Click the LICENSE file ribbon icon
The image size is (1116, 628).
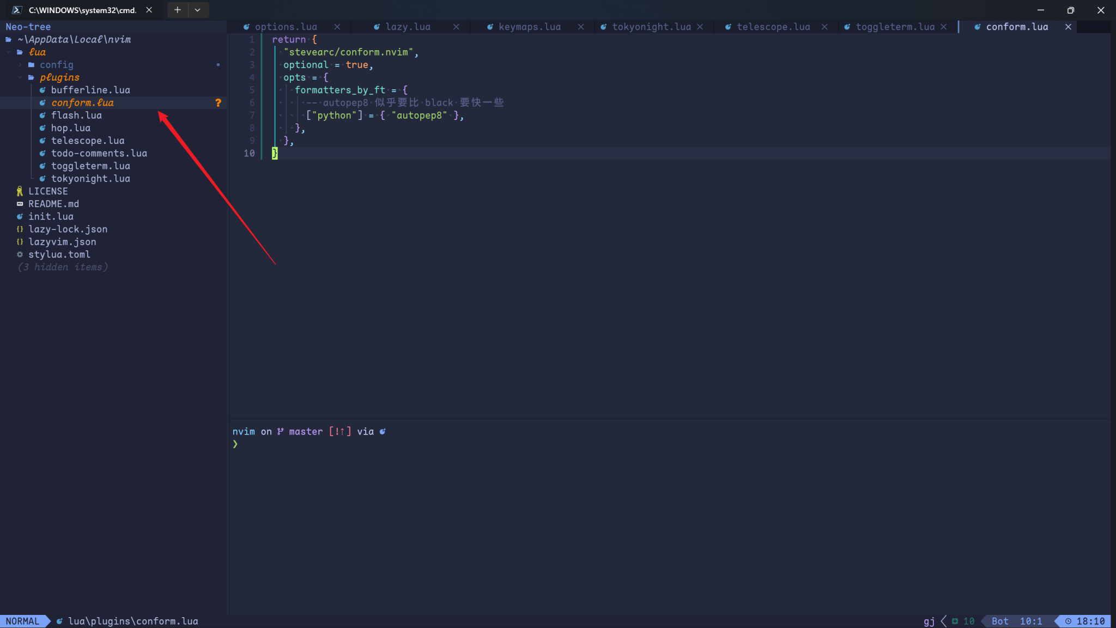point(20,191)
